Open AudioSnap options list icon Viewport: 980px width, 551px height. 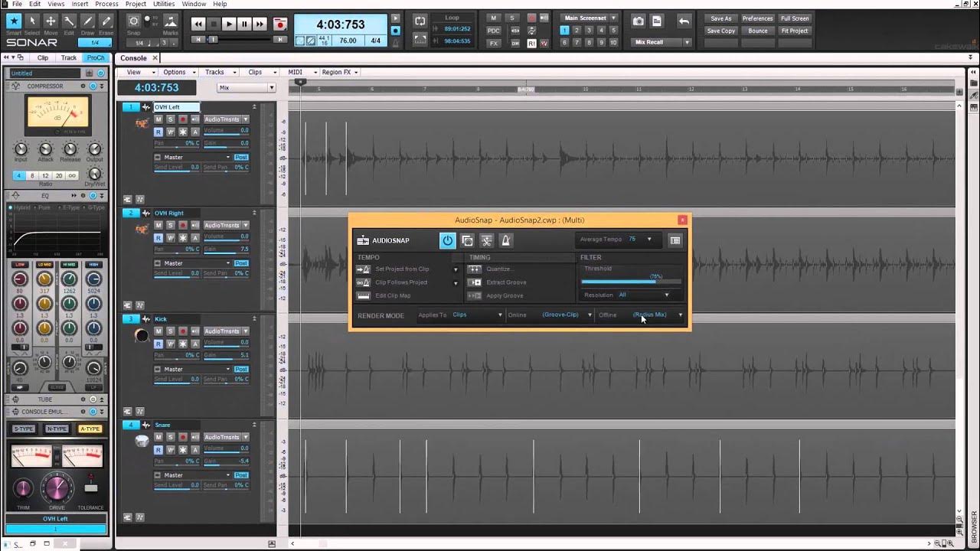(x=675, y=240)
